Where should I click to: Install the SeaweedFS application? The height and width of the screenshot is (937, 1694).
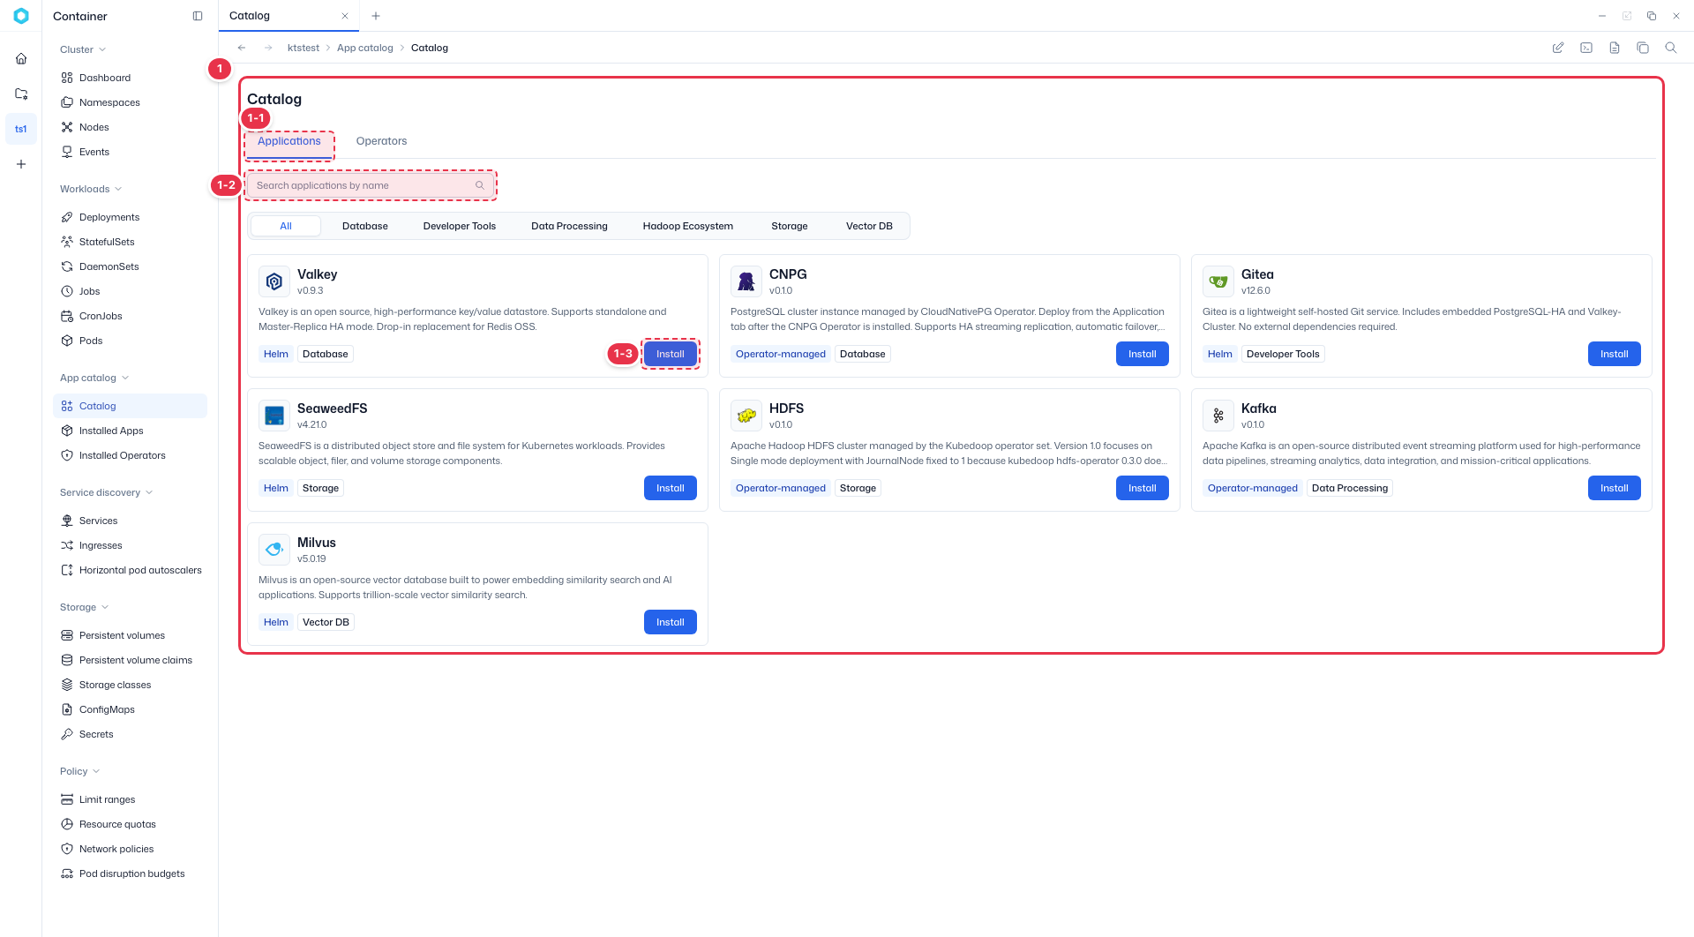click(x=671, y=488)
